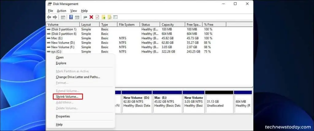Sort by the Type column header
The image size is (314, 131).
click(x=108, y=25)
